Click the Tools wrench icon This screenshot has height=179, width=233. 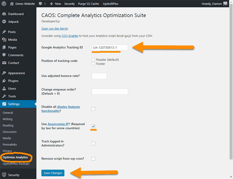(4, 96)
